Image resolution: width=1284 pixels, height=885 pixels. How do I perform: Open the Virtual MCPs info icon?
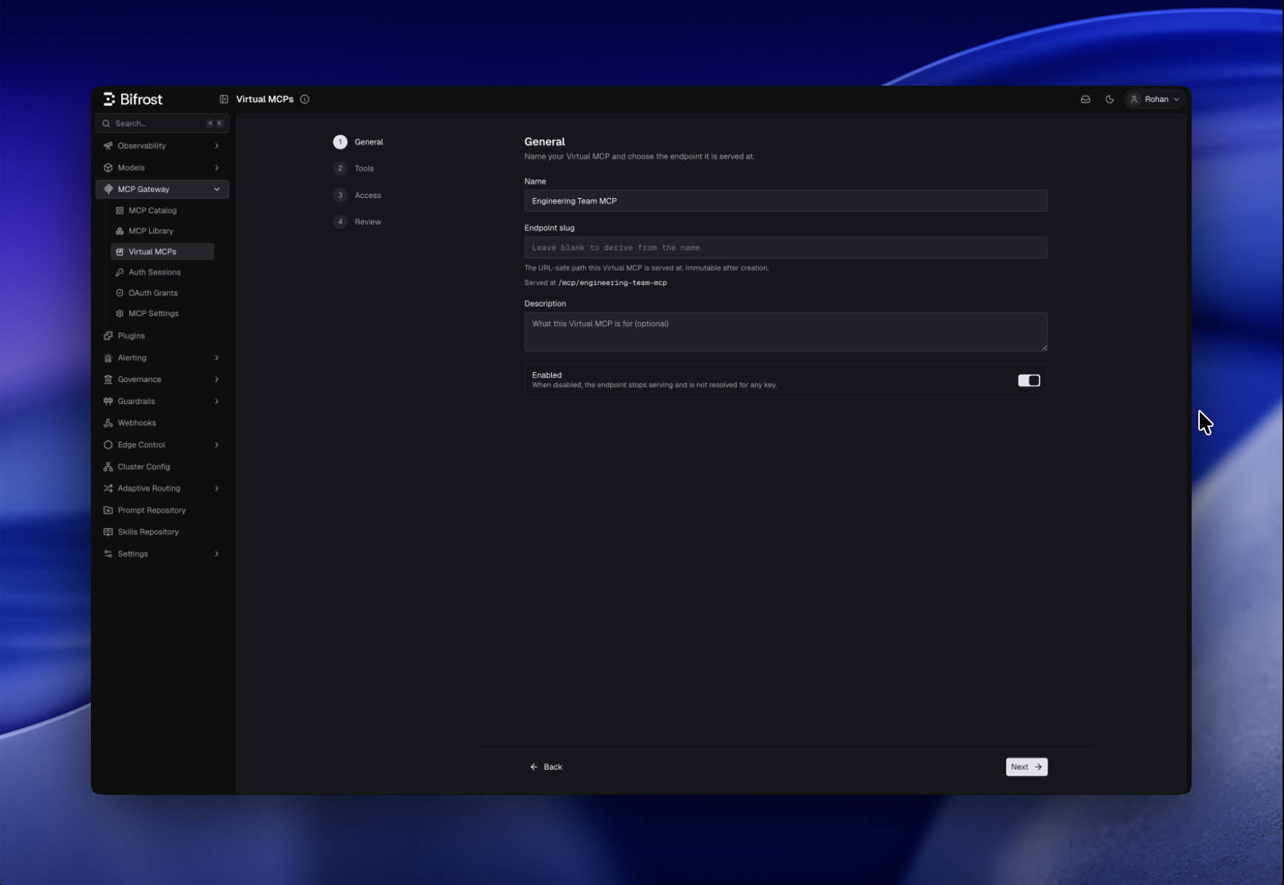304,99
